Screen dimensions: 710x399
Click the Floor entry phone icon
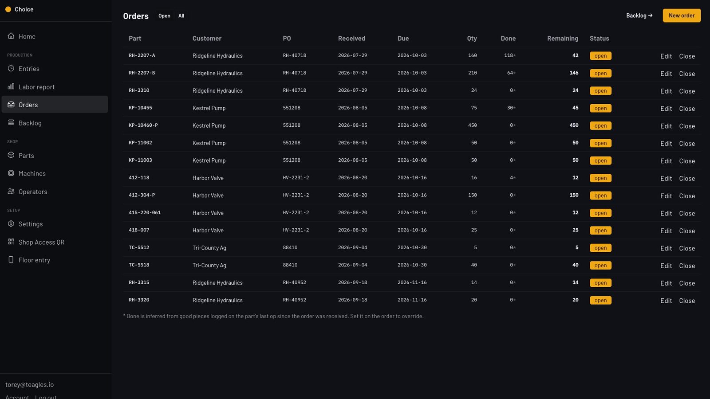coord(11,259)
